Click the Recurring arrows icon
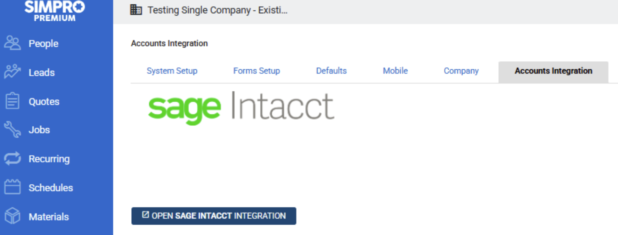This screenshot has width=618, height=235. point(12,159)
